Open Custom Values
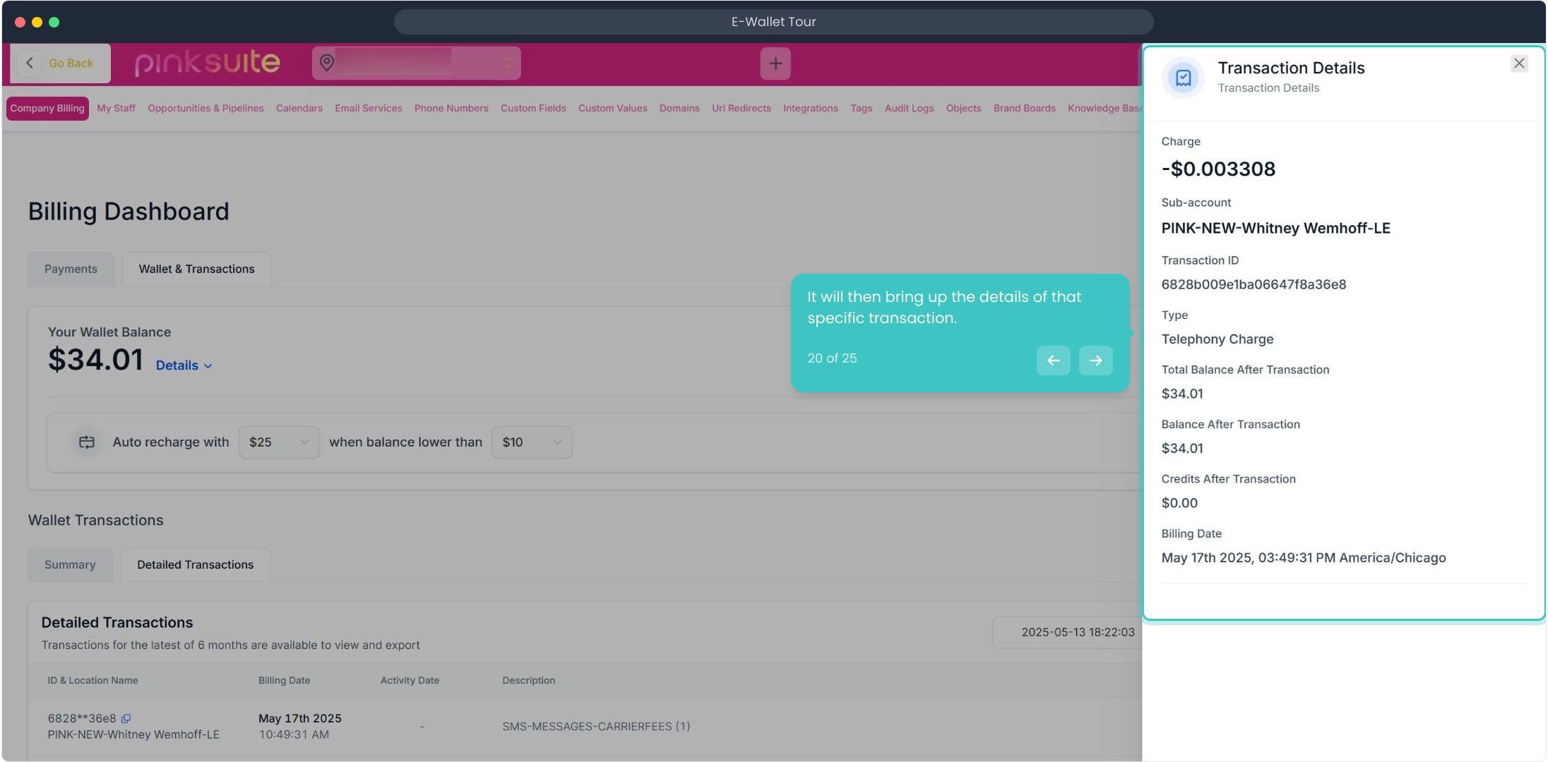1548x762 pixels. 612,109
